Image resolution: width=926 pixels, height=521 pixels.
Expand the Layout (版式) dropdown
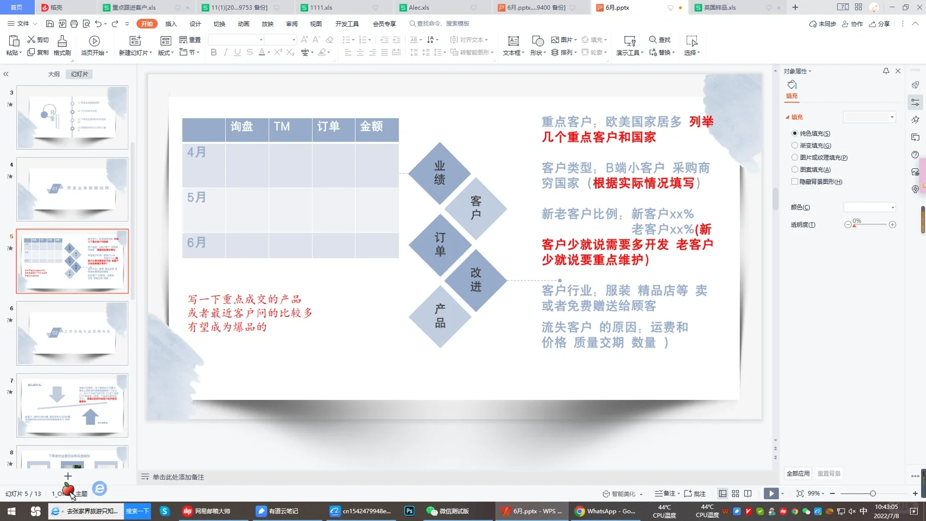pyautogui.click(x=166, y=53)
